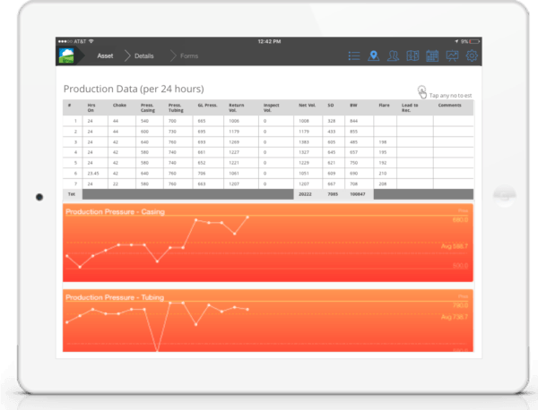Tap the iPad home button
The height and width of the screenshot is (410, 538).
click(x=505, y=195)
